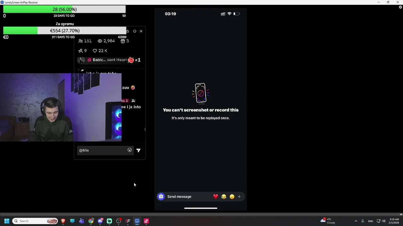Open the green Streamlabs taskbar icon
Viewport: 403px width, 226px height.
click(x=109, y=221)
